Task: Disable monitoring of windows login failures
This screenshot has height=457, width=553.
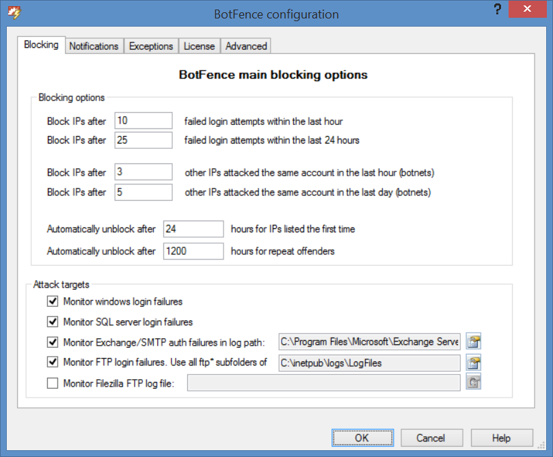Action: click(53, 301)
